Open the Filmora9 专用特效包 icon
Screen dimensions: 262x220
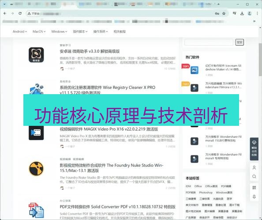point(195,159)
